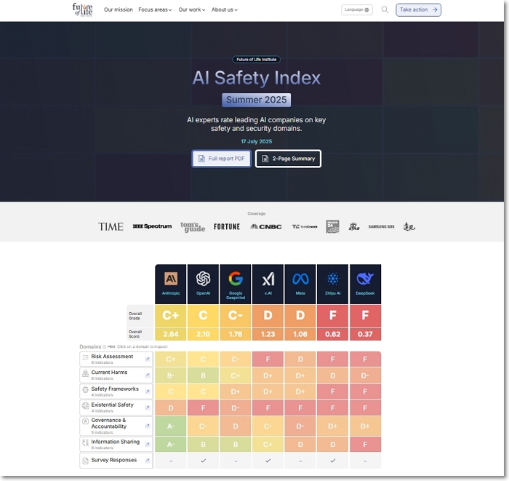Screen dimensions: 509x481
Task: Click the Information Sharing open arrow icon
Action: point(148,444)
